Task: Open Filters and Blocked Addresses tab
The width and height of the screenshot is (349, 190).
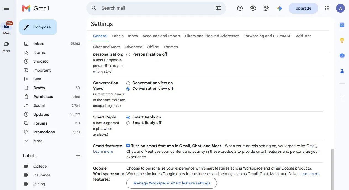Action: click(x=212, y=36)
